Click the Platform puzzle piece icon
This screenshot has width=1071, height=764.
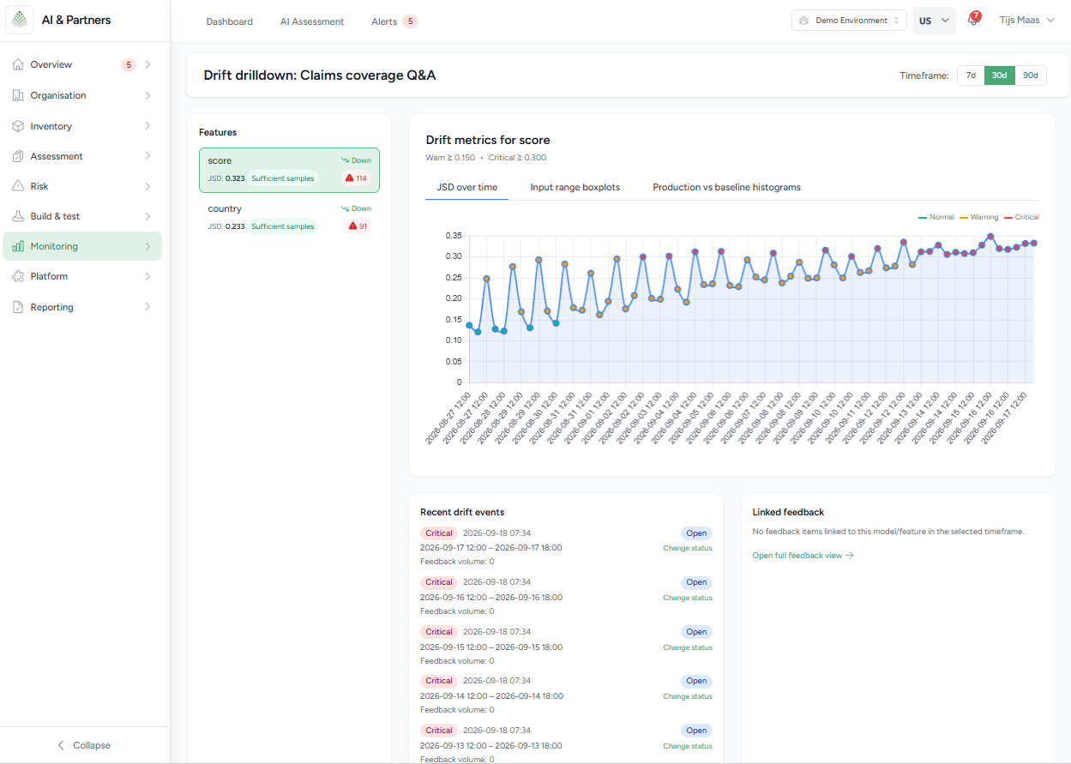[18, 276]
